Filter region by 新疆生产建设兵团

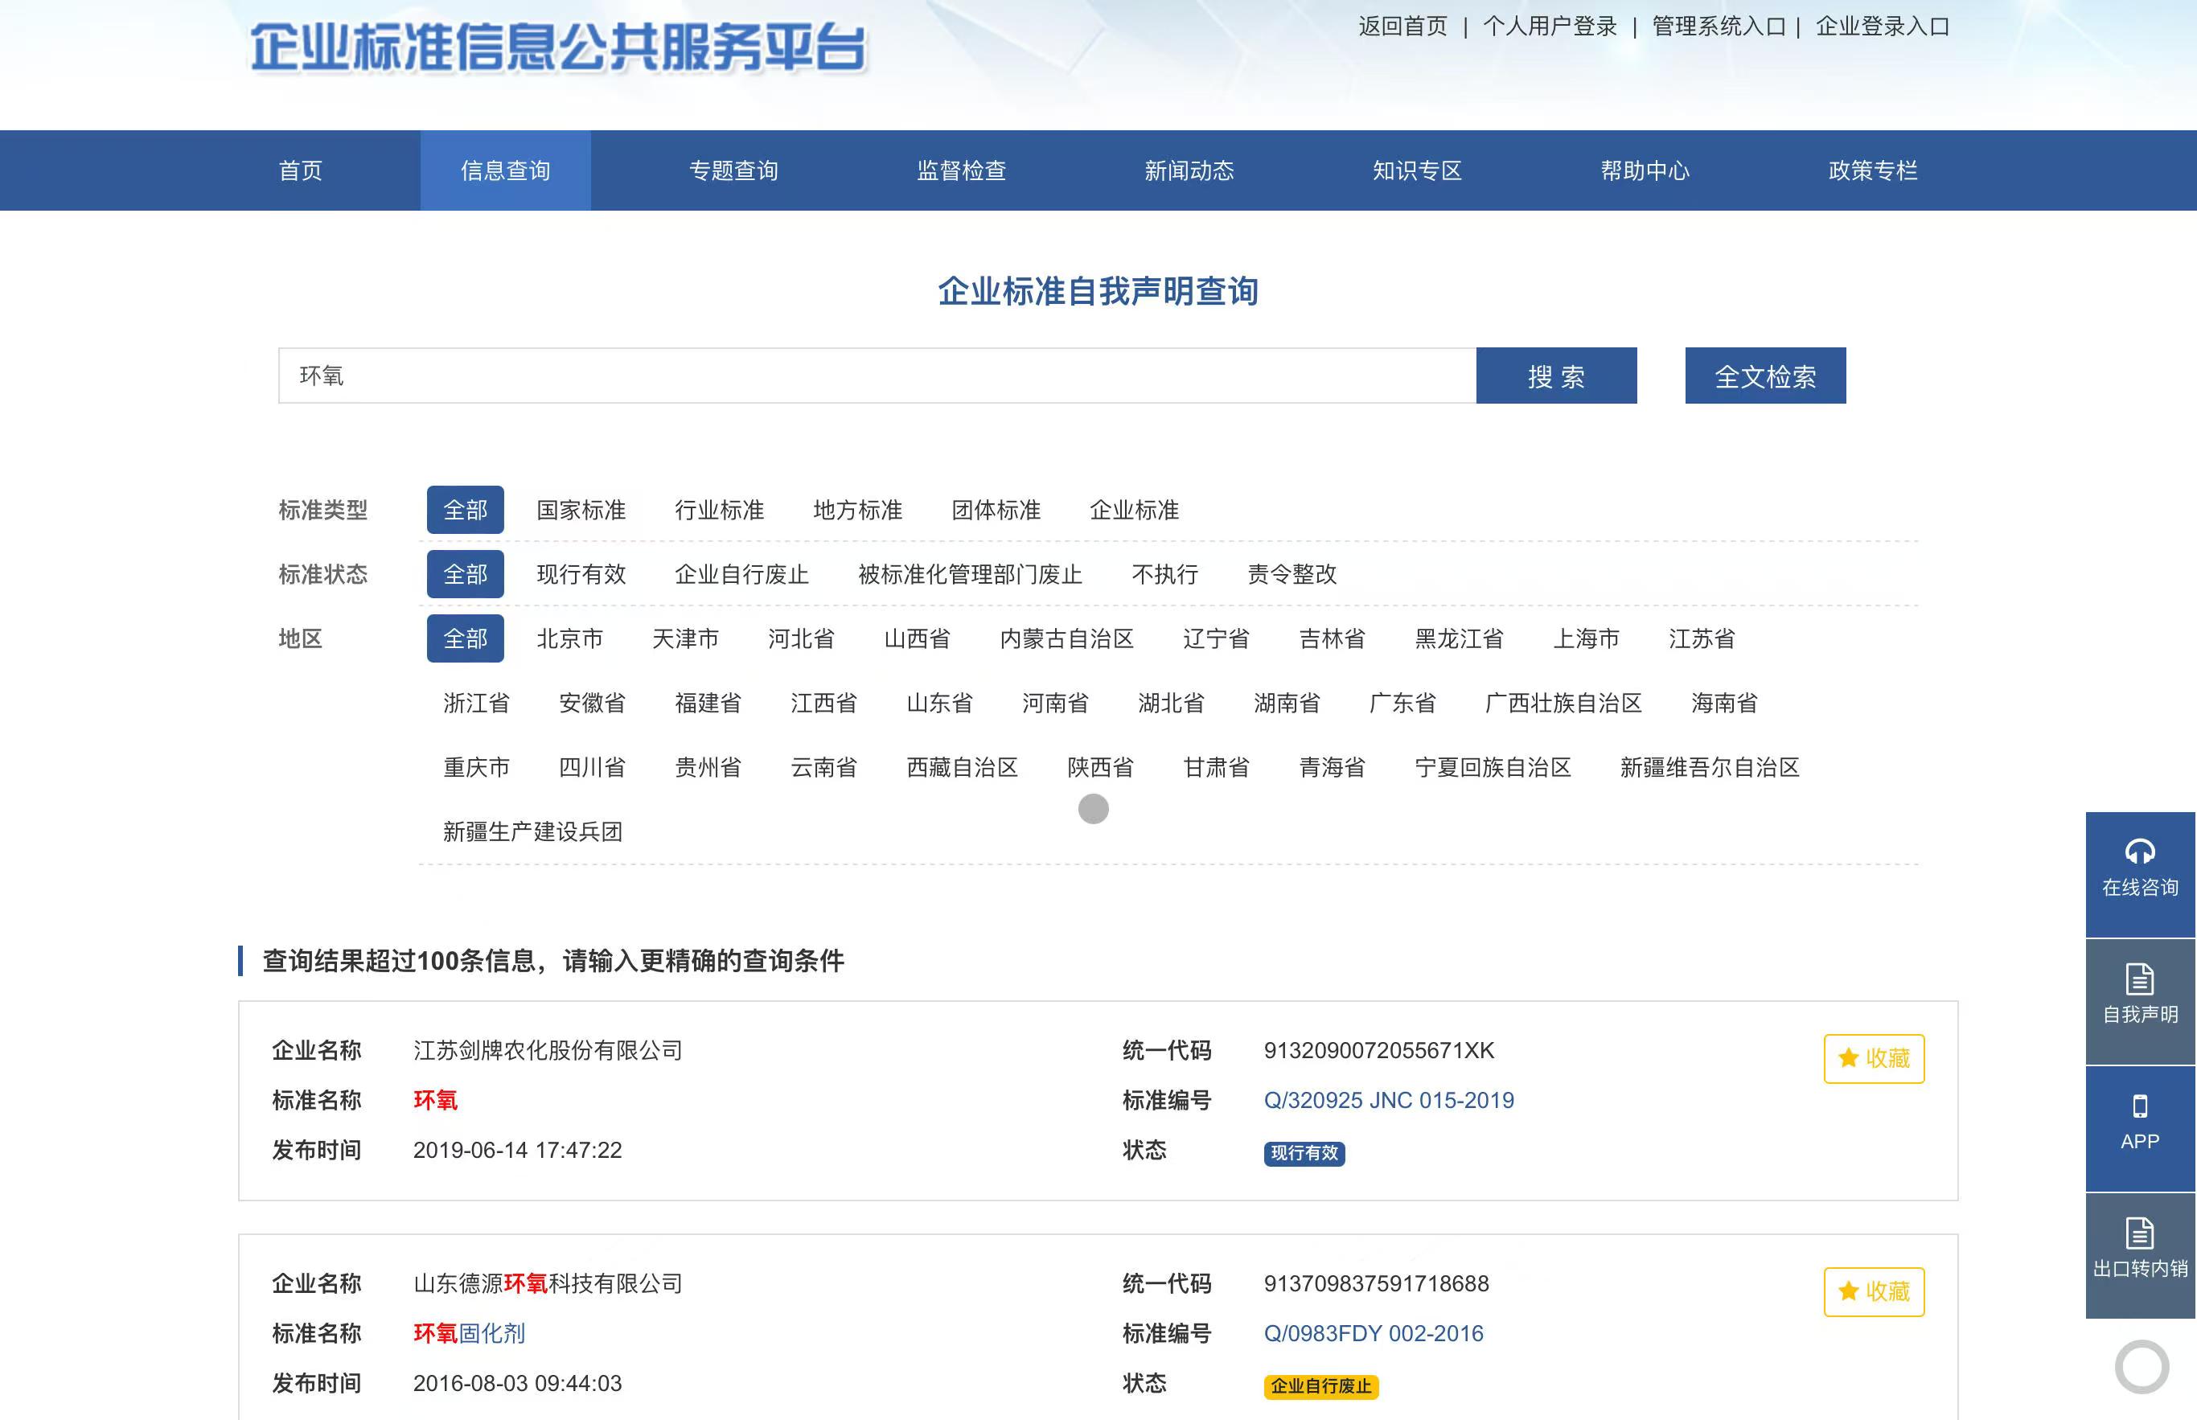click(533, 831)
